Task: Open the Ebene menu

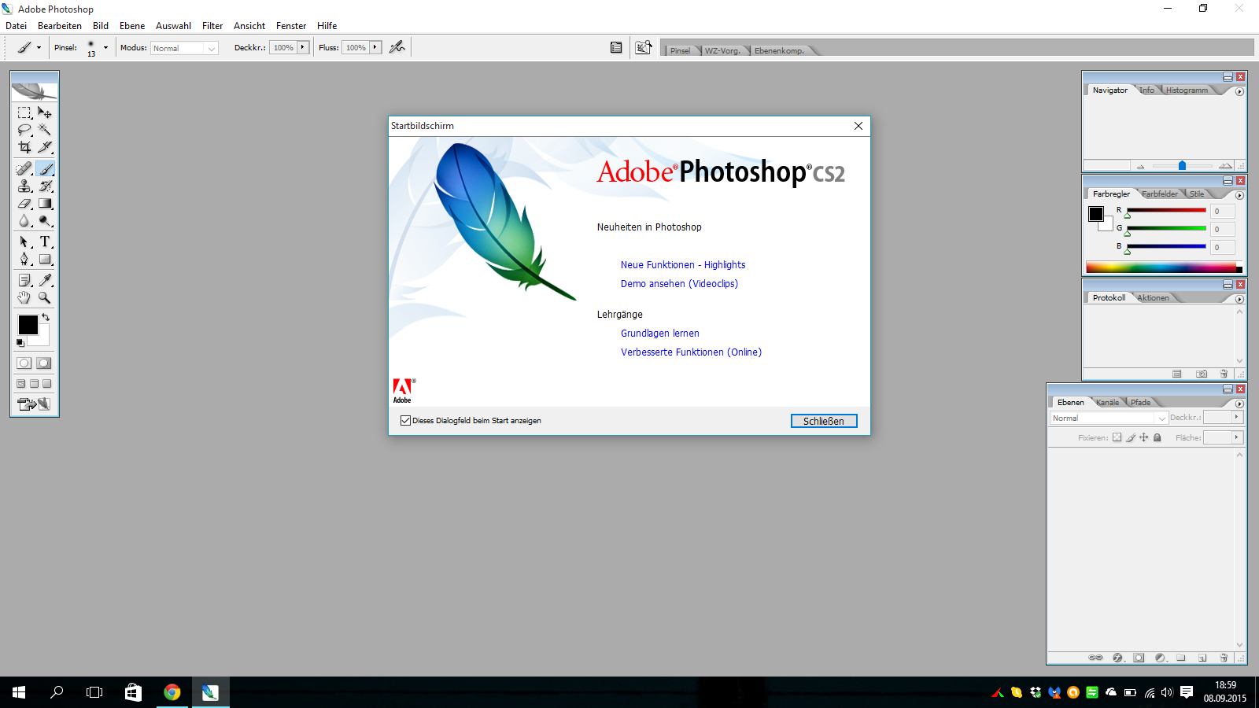Action: pyautogui.click(x=132, y=26)
